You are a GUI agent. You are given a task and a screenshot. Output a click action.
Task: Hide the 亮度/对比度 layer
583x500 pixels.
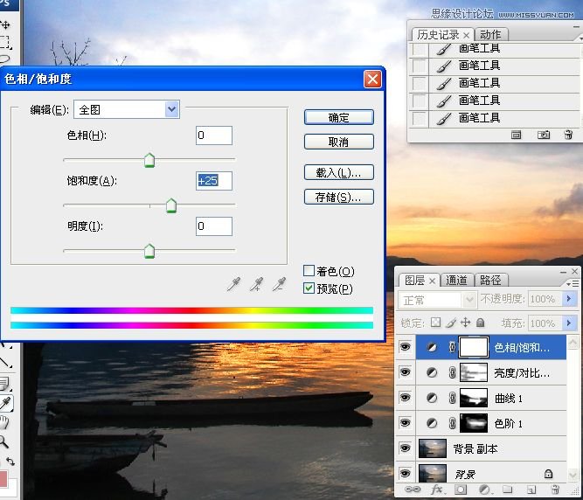[405, 372]
